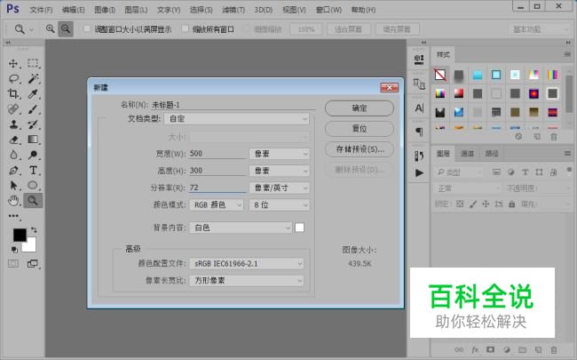Open the resolution units dropdown

click(280, 188)
